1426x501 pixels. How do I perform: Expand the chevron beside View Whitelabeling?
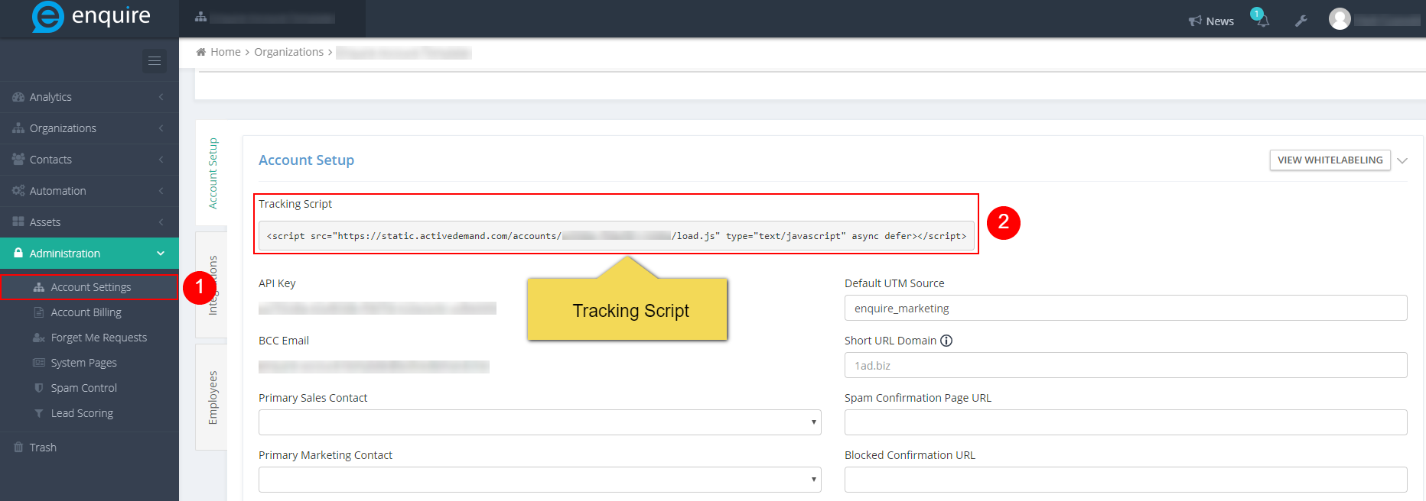coord(1402,160)
